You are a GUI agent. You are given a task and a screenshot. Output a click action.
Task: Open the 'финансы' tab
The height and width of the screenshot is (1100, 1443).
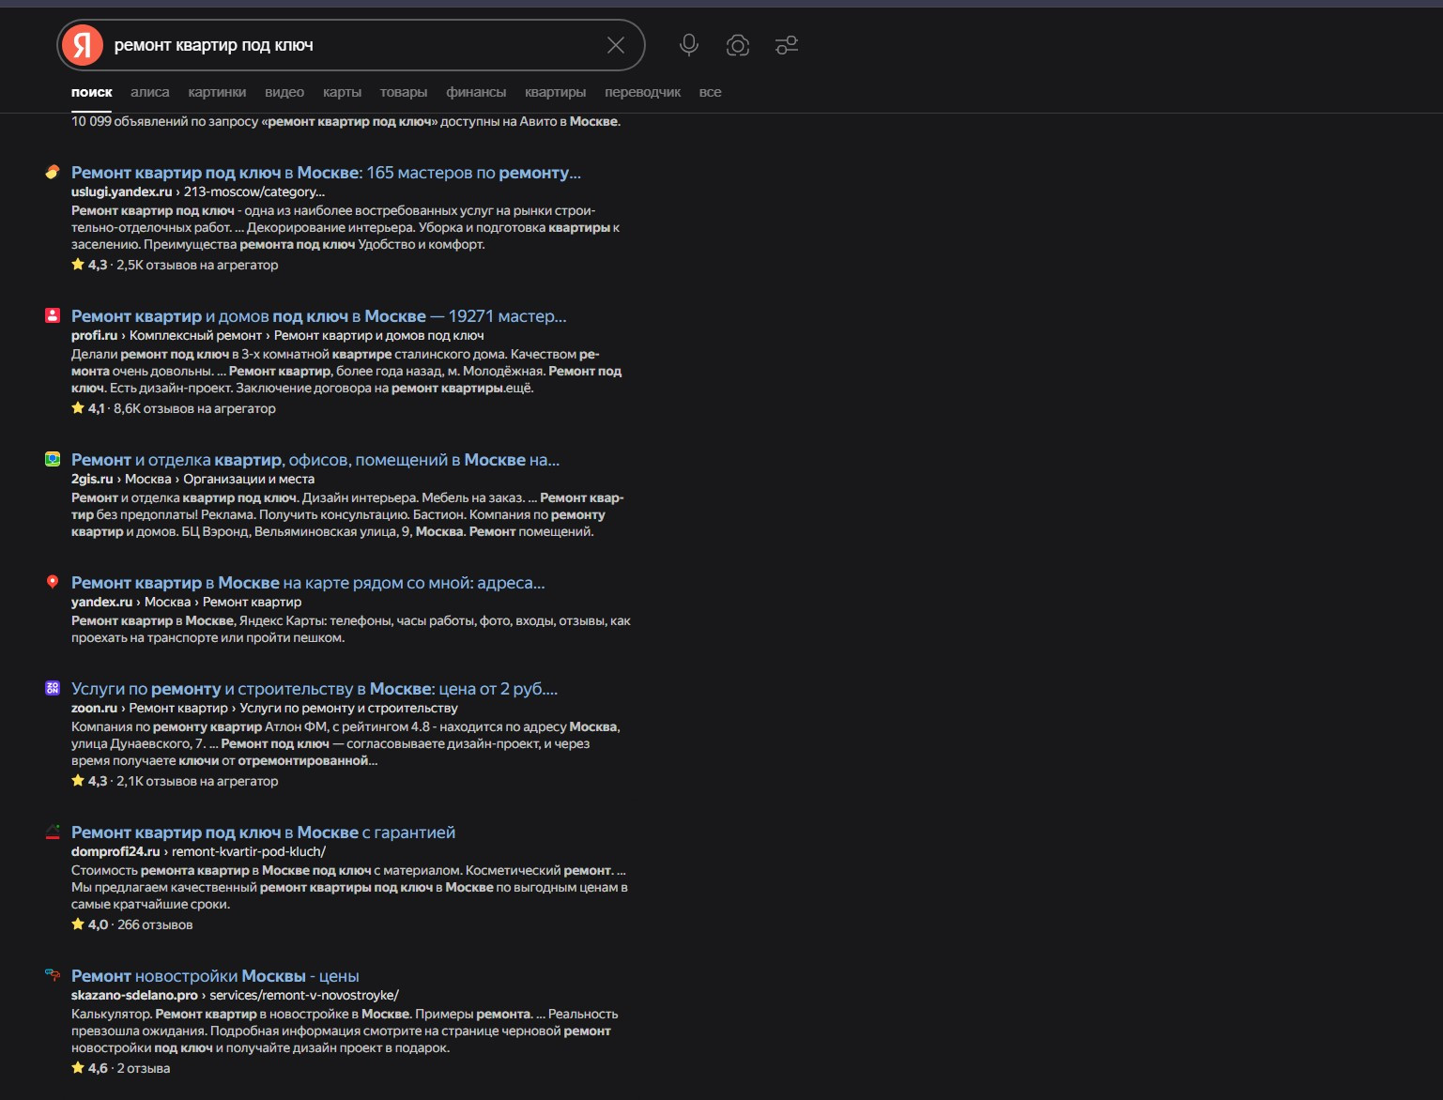pos(476,92)
